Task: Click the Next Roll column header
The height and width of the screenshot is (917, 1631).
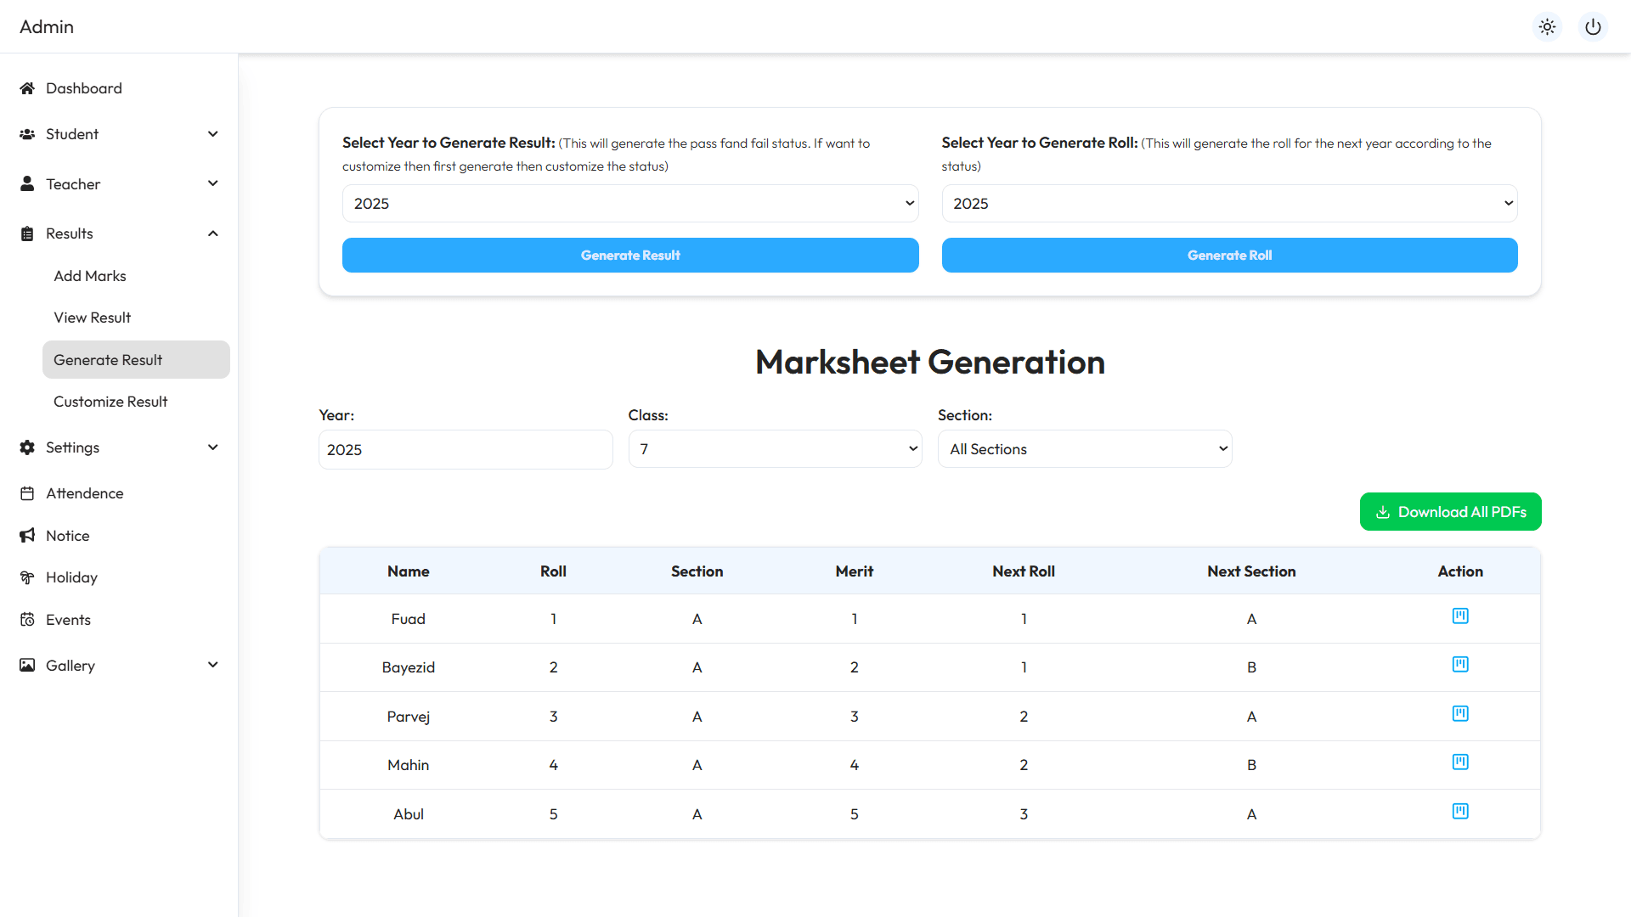Action: pos(1024,571)
